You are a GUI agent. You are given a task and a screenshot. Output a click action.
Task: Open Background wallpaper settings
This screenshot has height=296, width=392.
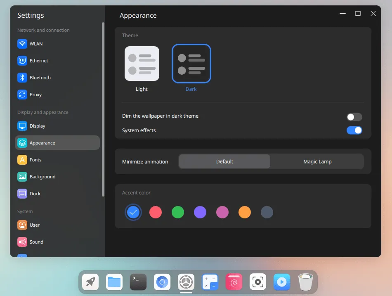(42, 177)
